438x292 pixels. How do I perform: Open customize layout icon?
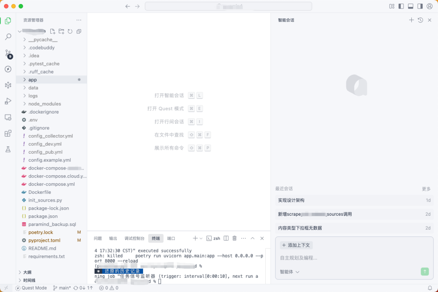point(392,6)
